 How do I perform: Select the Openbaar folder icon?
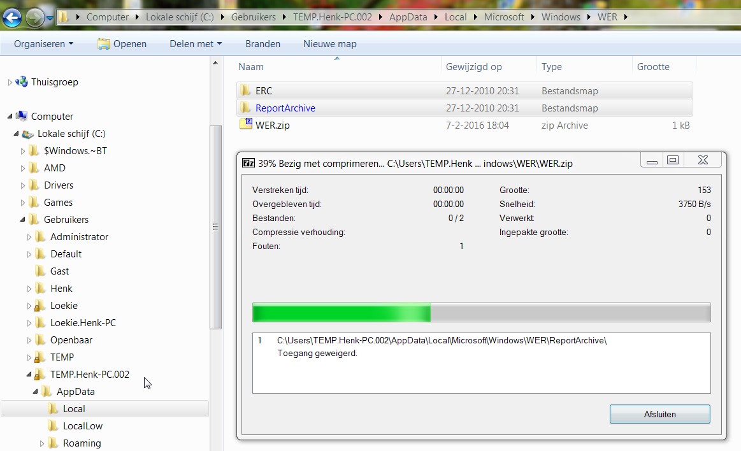pos(41,340)
